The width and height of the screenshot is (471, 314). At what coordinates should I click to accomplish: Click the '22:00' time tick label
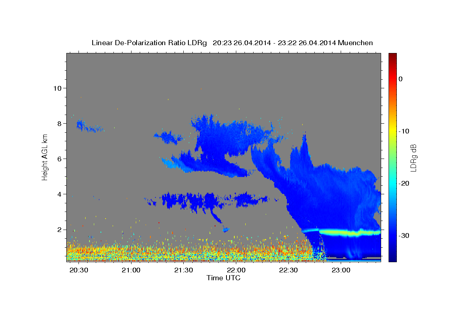[x=236, y=270]
